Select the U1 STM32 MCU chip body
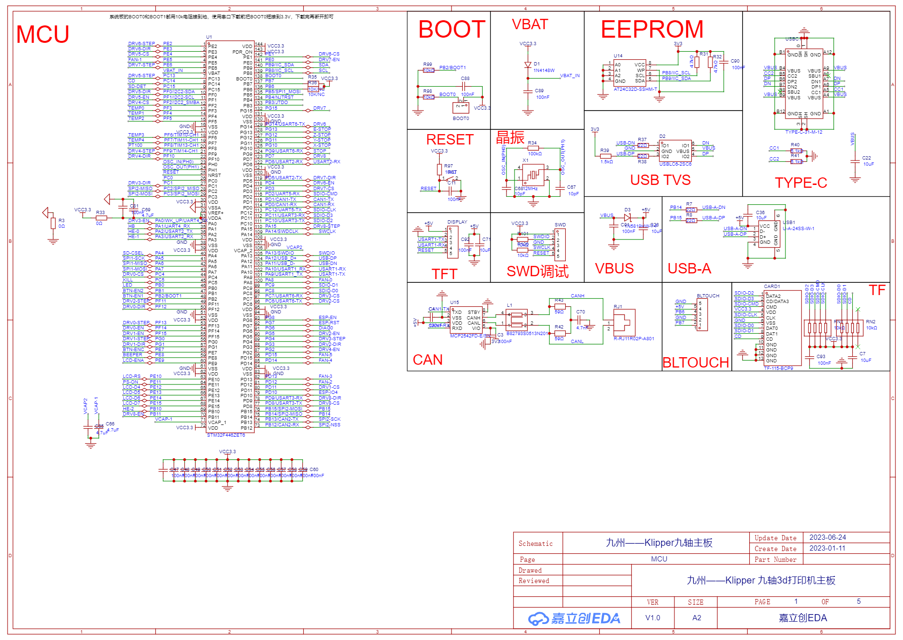 pos(230,236)
